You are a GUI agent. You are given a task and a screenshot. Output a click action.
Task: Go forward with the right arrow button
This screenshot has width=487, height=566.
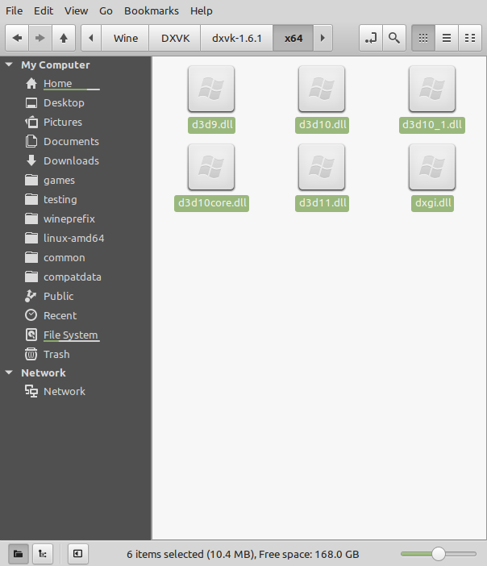pos(40,38)
